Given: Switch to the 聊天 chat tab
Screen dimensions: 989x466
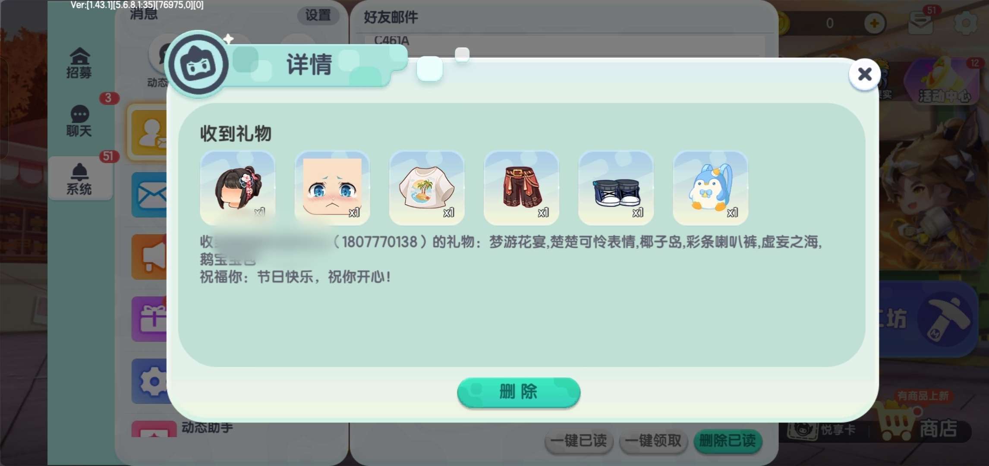Looking at the screenshot, I should pos(79,121).
